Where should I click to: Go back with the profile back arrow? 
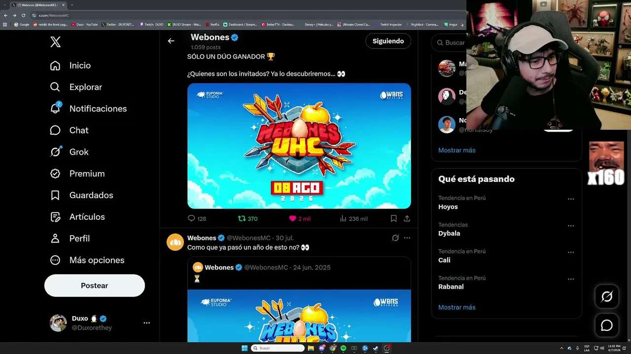point(171,41)
